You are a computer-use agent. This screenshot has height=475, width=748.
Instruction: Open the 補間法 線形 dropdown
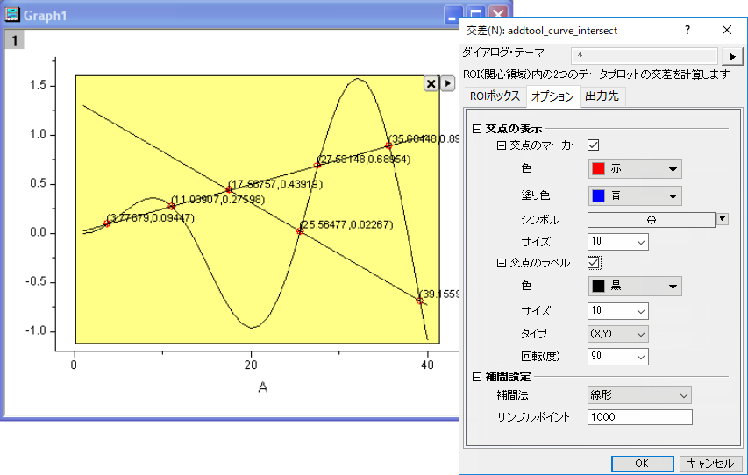(639, 395)
